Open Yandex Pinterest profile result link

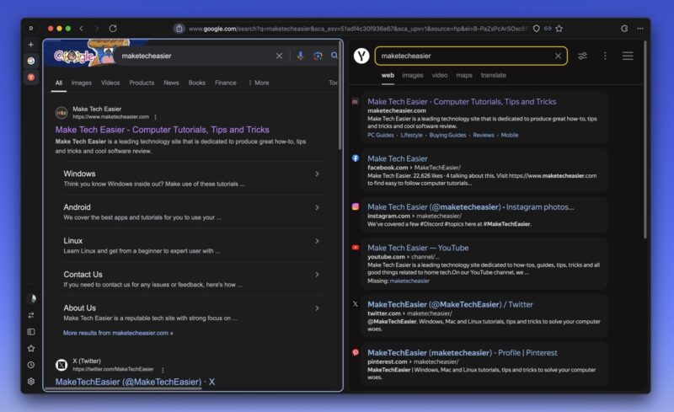tap(462, 353)
